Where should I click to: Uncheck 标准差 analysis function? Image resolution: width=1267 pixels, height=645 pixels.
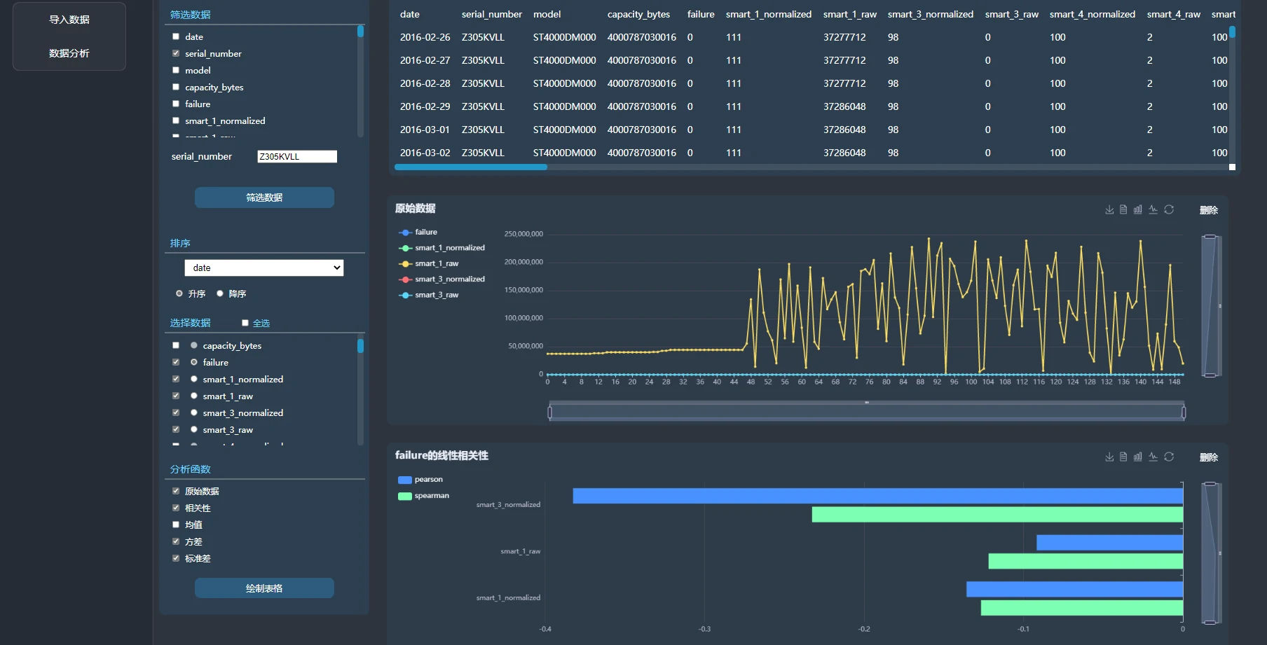[176, 558]
